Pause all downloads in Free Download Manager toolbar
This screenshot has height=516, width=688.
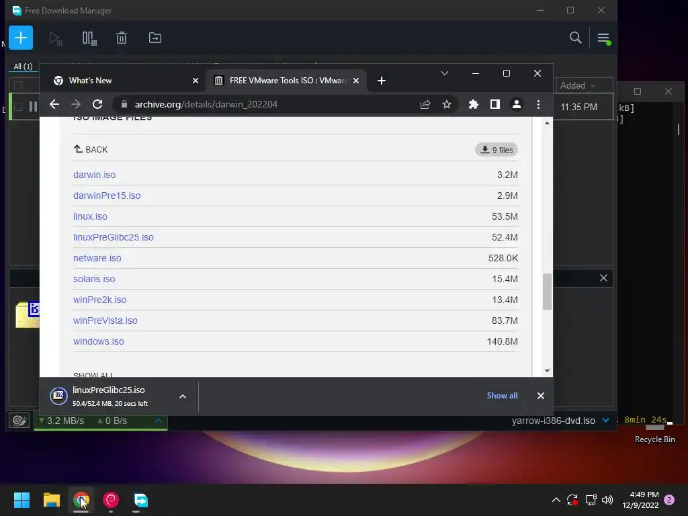[x=89, y=38]
